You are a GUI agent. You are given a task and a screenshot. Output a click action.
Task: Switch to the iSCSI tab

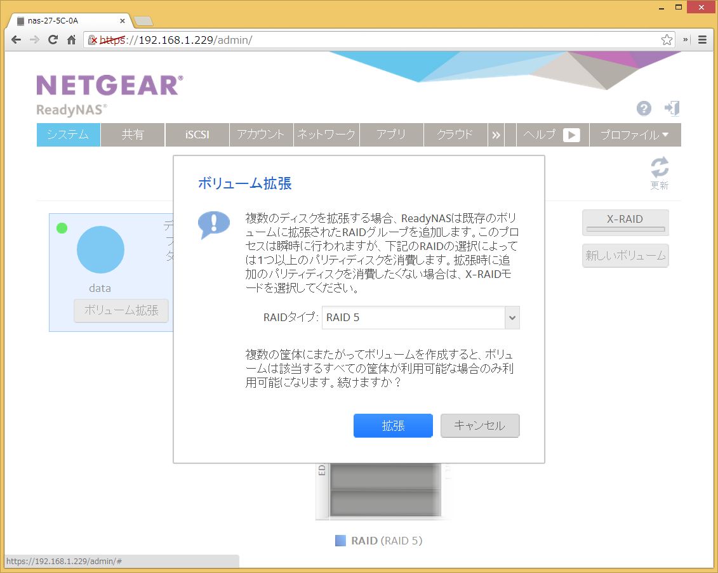pos(197,135)
